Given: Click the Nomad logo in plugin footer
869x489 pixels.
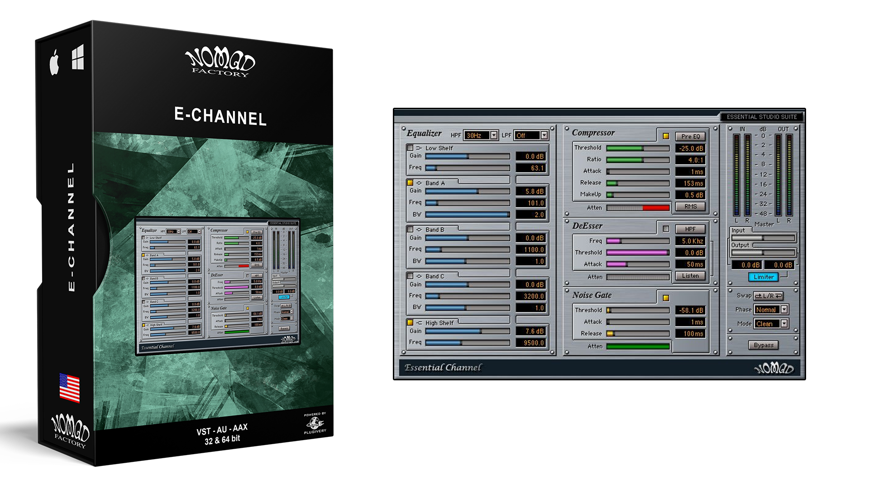Looking at the screenshot, I should (x=774, y=369).
